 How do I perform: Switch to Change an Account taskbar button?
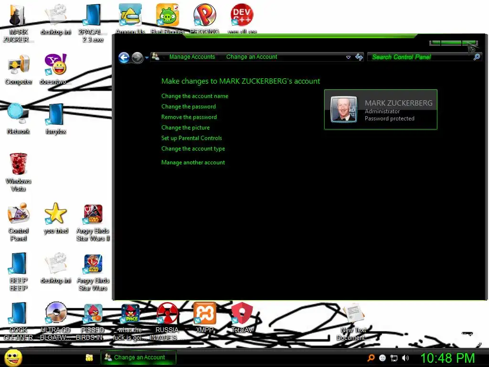tap(138, 357)
